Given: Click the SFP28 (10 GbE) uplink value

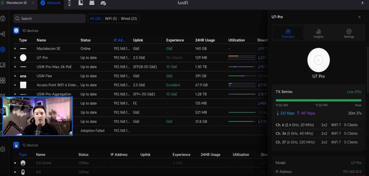Looking at the screenshot, I should pyautogui.click(x=145, y=67).
